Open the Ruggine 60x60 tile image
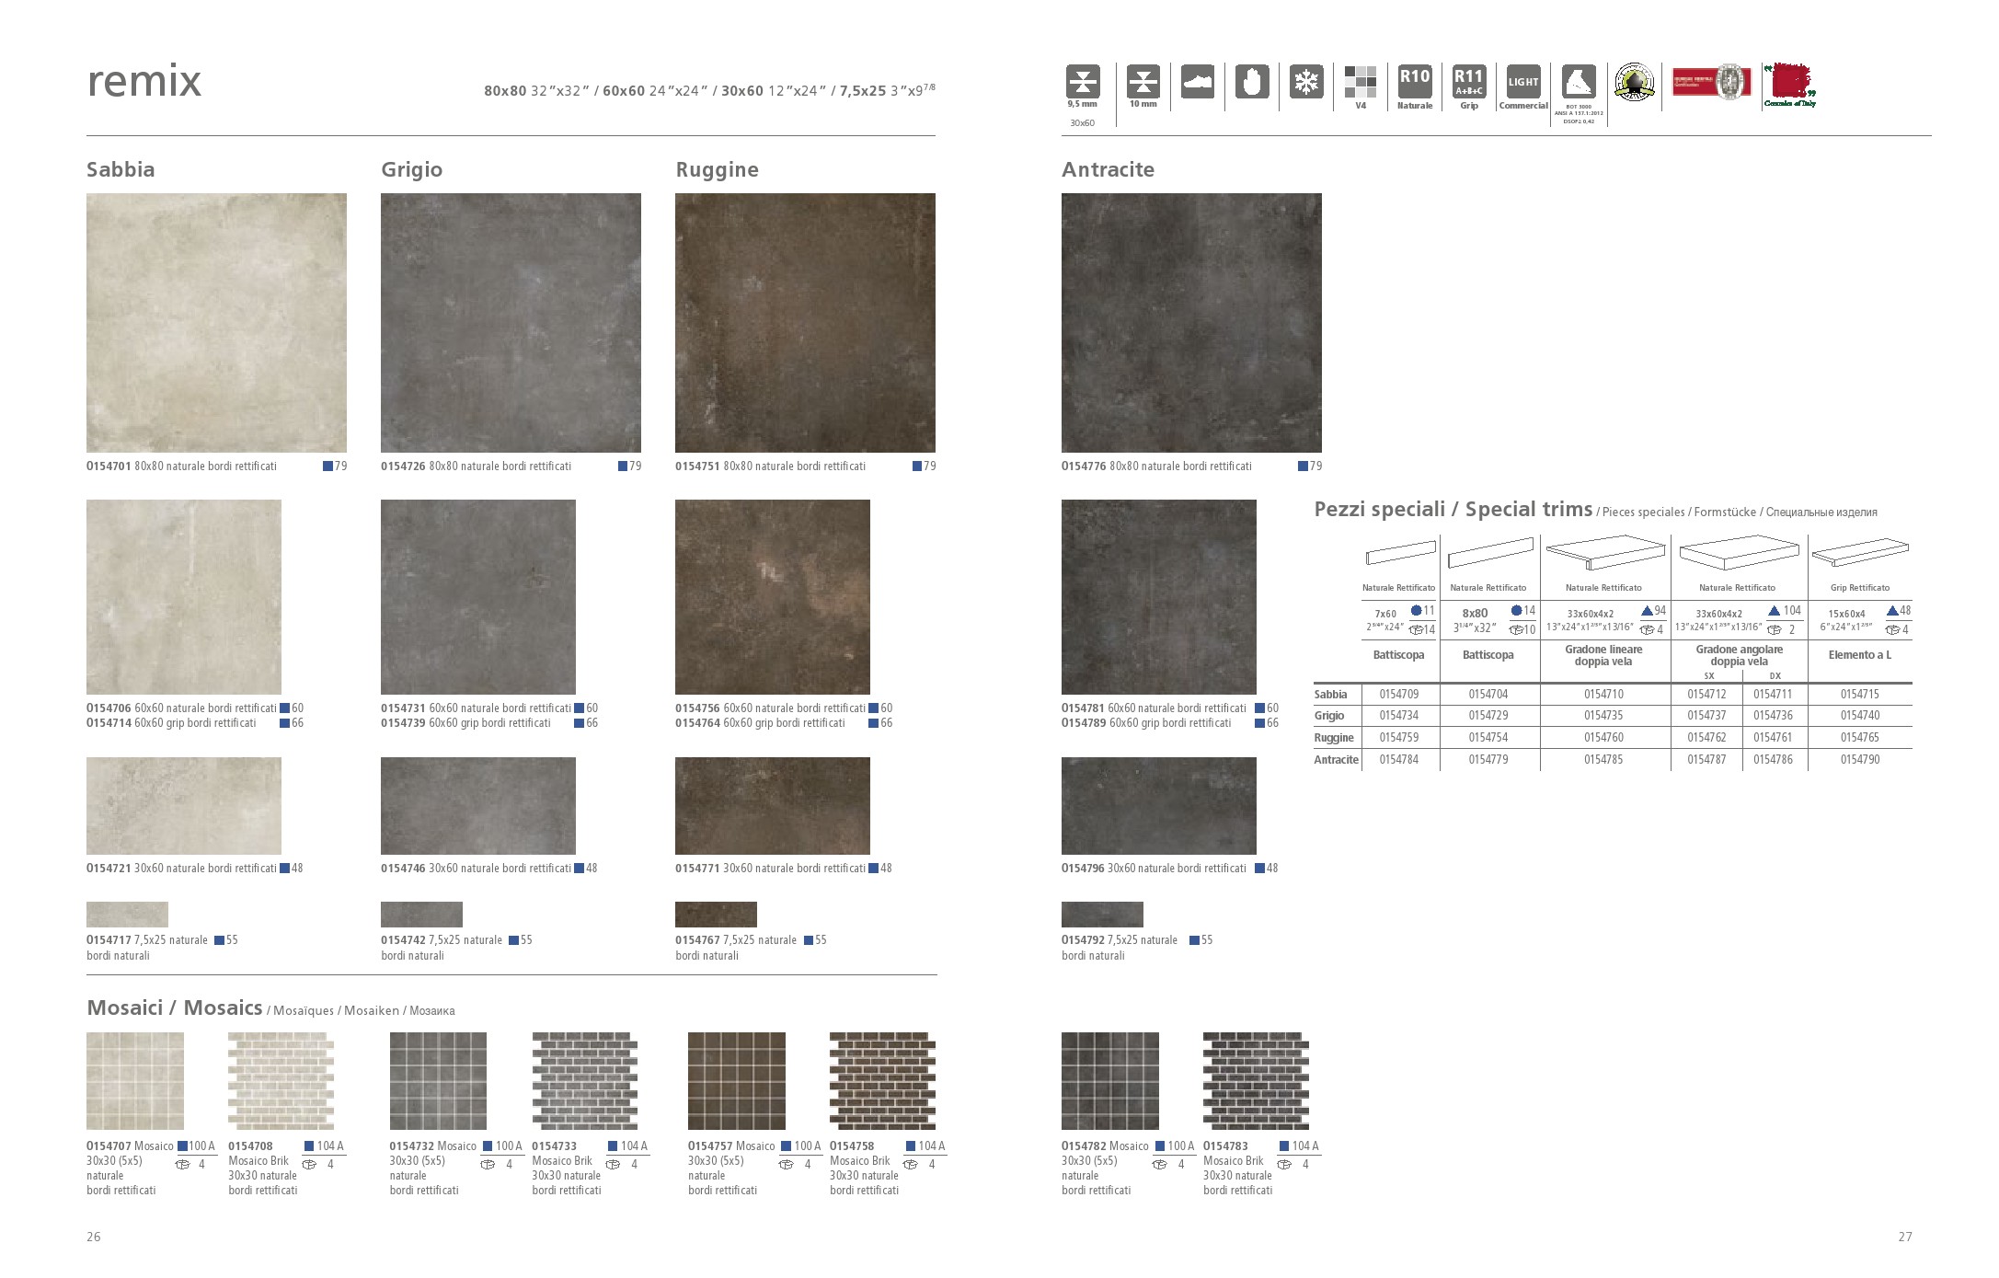The width and height of the screenshot is (1999, 1278). coord(773,597)
